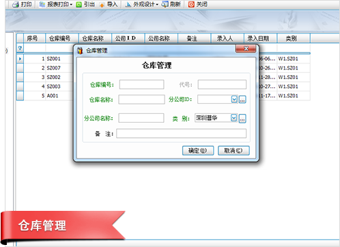Click the 取消 cancel button
This screenshot has width=340, height=247.
pyautogui.click(x=233, y=151)
